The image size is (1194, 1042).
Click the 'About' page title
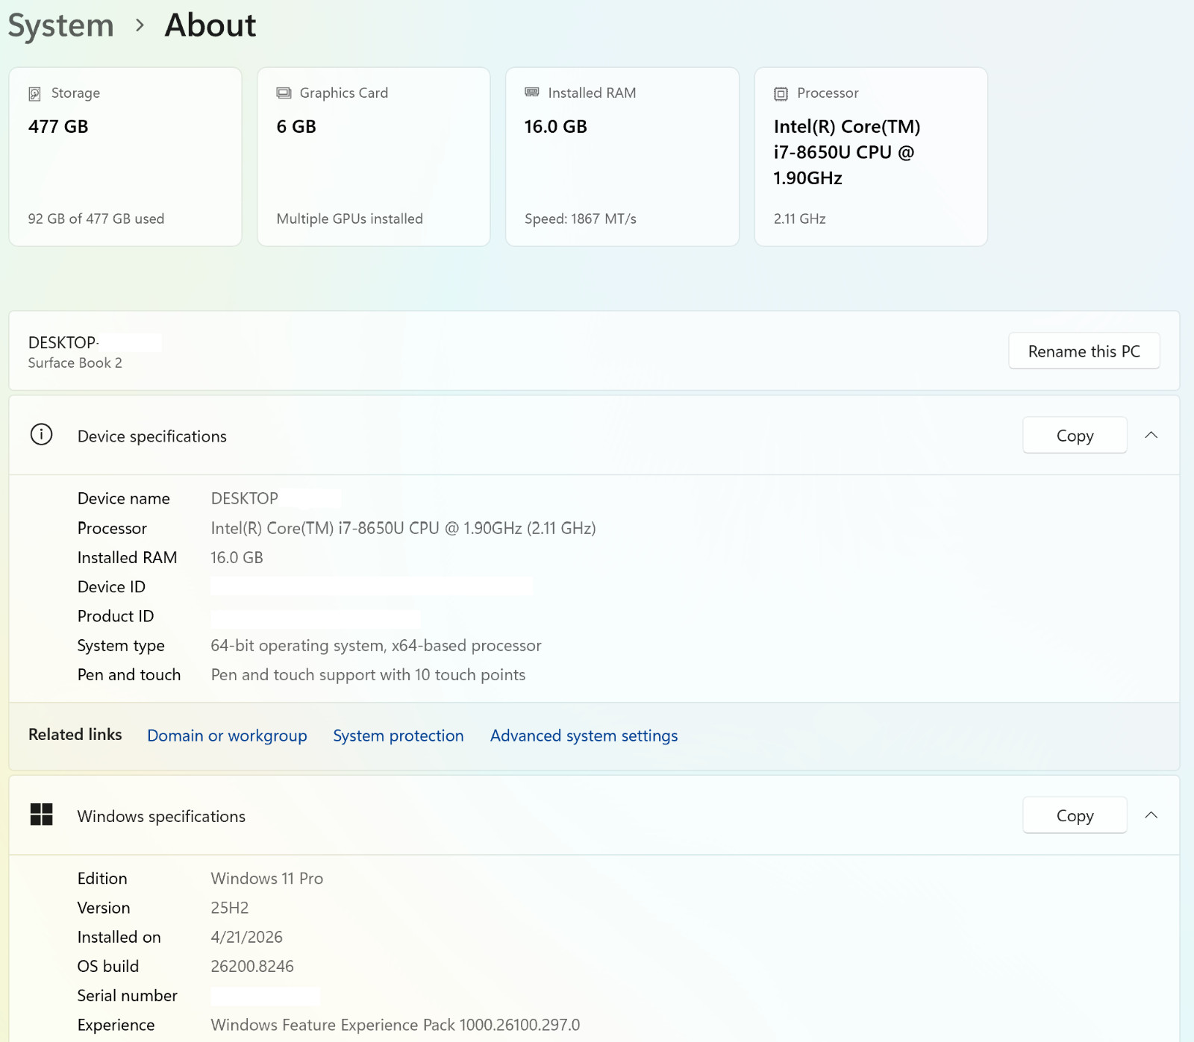coord(210,25)
